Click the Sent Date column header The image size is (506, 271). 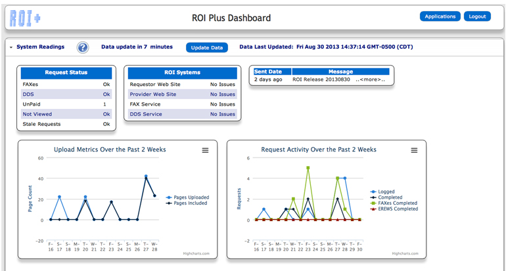point(268,72)
